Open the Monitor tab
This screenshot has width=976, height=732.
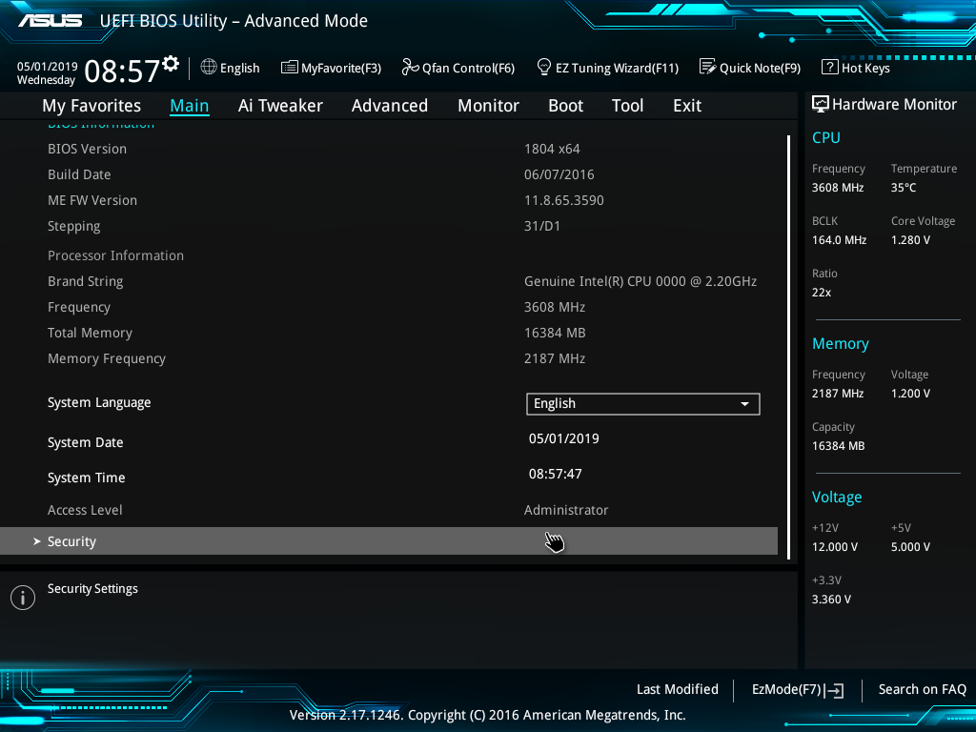point(489,106)
